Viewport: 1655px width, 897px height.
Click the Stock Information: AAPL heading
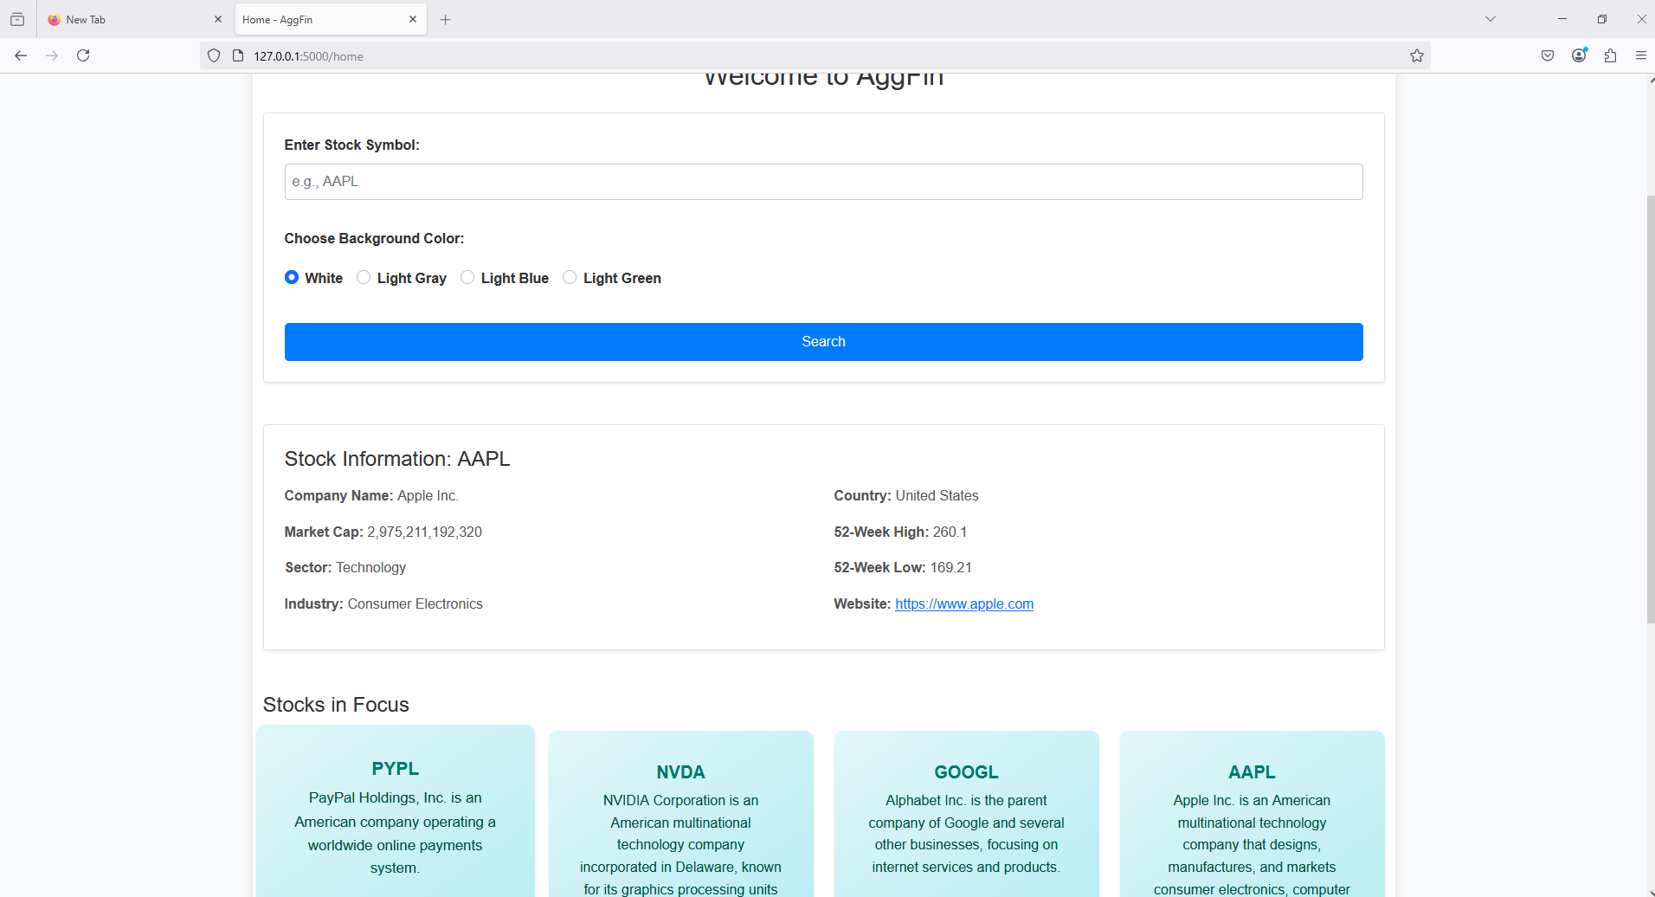[397, 459]
